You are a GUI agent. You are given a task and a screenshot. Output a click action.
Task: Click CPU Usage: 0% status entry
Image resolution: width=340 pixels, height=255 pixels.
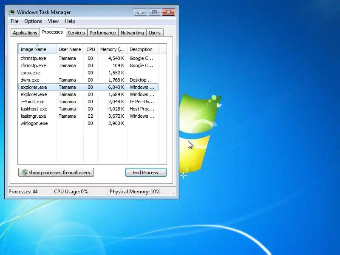[x=71, y=192]
